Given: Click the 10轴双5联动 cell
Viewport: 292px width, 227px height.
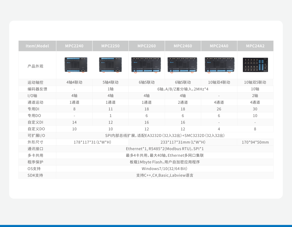Looking at the screenshot, I should 255,82.
